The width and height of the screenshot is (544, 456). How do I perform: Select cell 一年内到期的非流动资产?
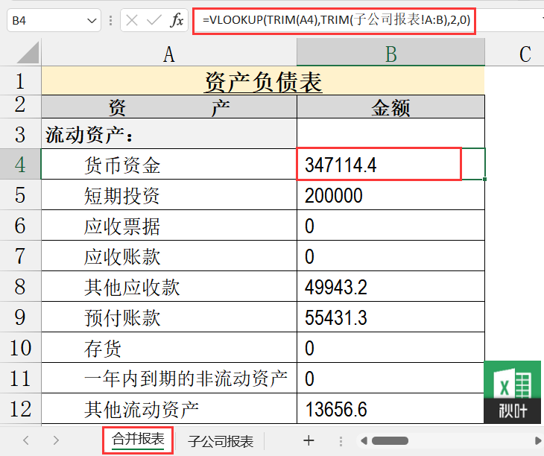point(169,378)
